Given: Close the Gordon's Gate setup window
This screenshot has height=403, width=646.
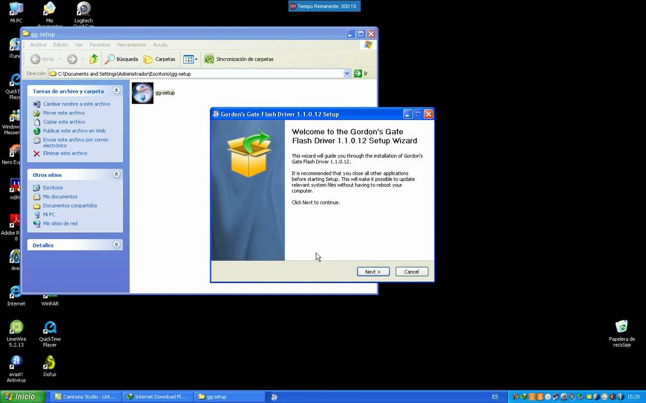Looking at the screenshot, I should (428, 114).
